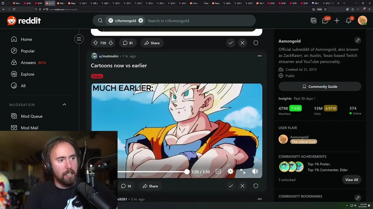Expand Insights Past 30 days
Viewport: 373px width, 209px height.
coord(297,98)
